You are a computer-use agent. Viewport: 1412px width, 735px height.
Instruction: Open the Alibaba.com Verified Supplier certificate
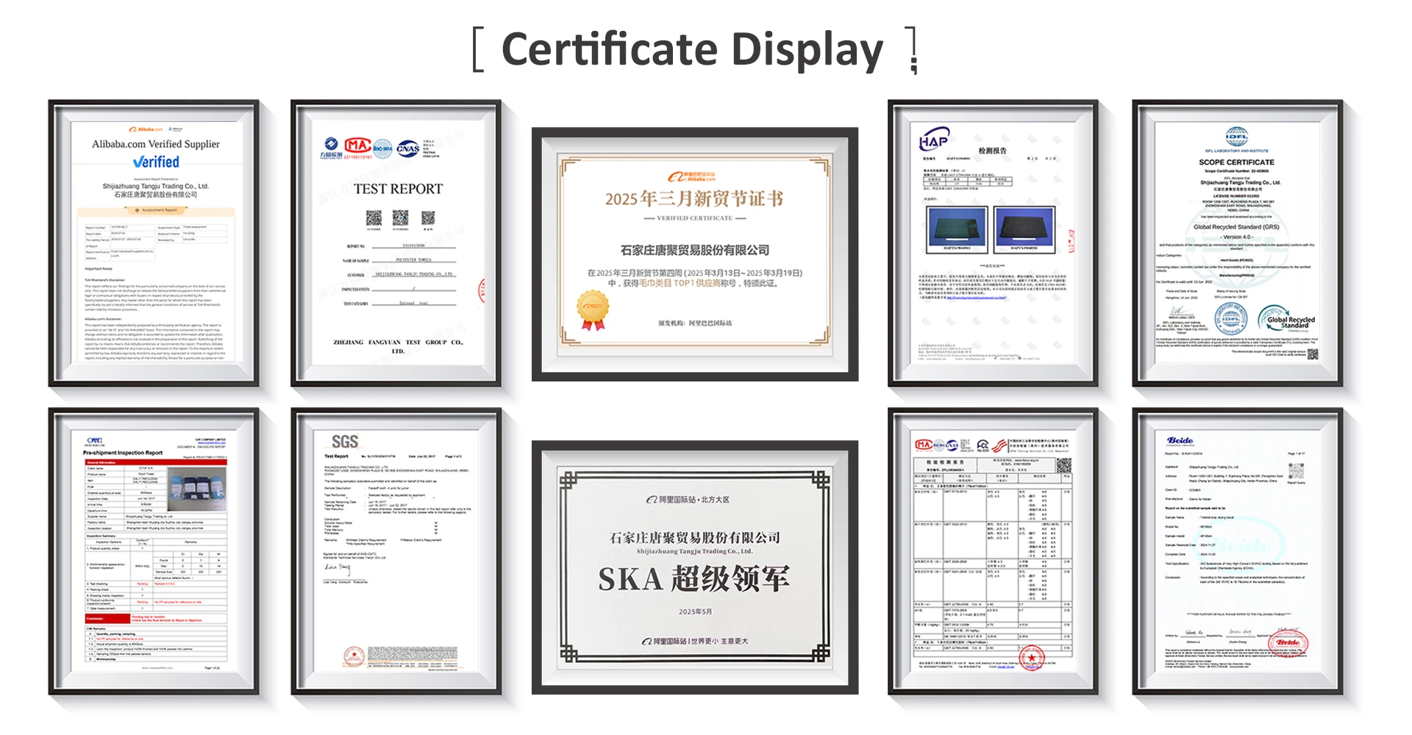pyautogui.click(x=154, y=243)
